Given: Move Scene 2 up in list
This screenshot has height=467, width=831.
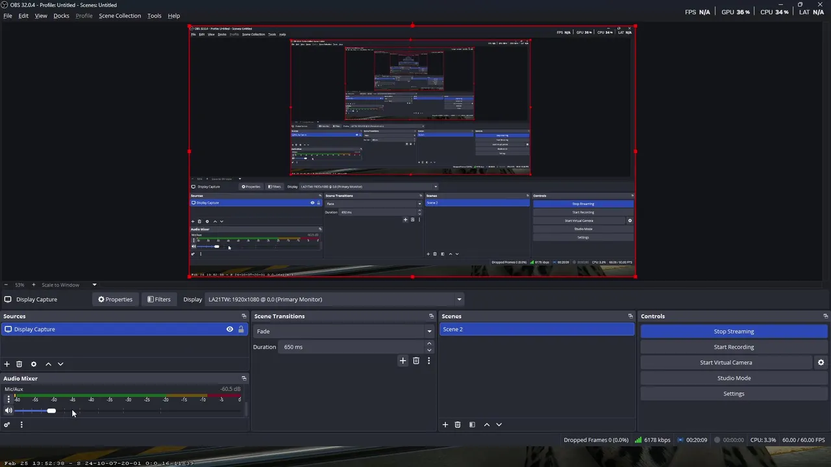Looking at the screenshot, I should tap(486, 424).
